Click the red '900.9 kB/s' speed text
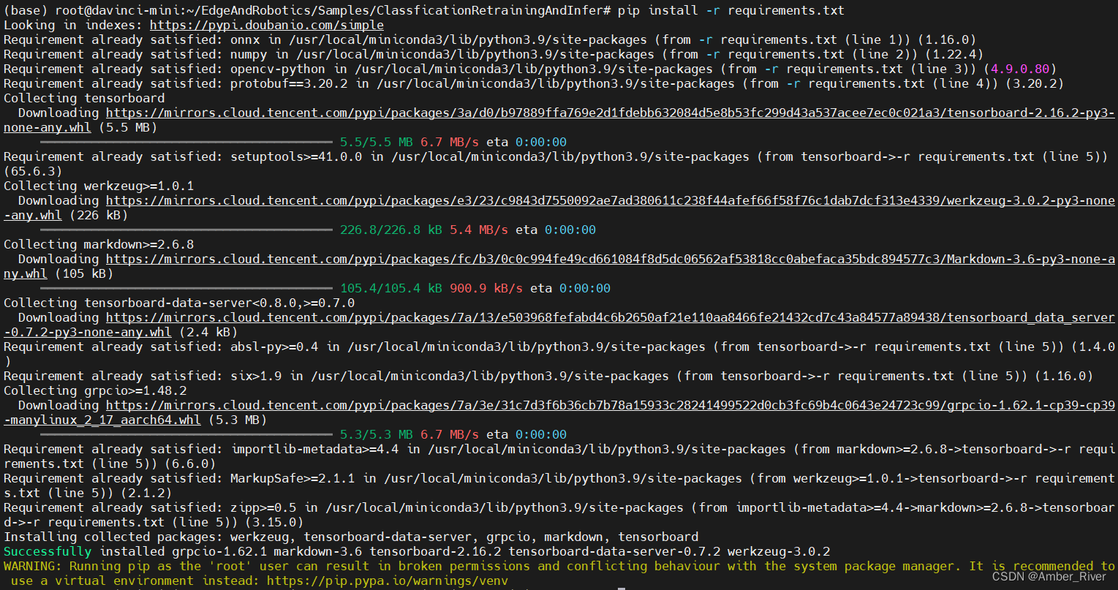 [x=486, y=288]
